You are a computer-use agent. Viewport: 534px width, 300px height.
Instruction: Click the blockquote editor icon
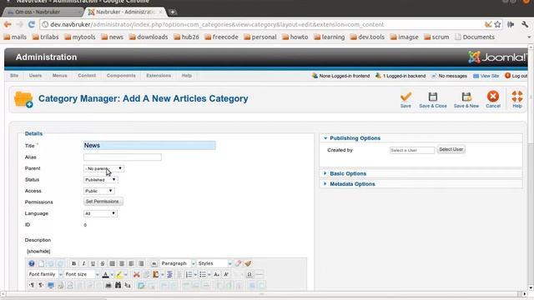coord(154,263)
